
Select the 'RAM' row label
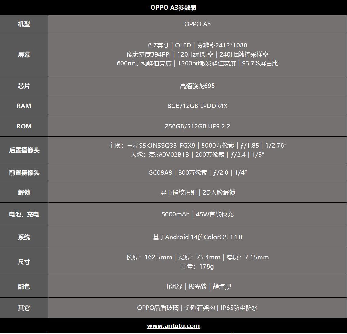[x=24, y=106]
